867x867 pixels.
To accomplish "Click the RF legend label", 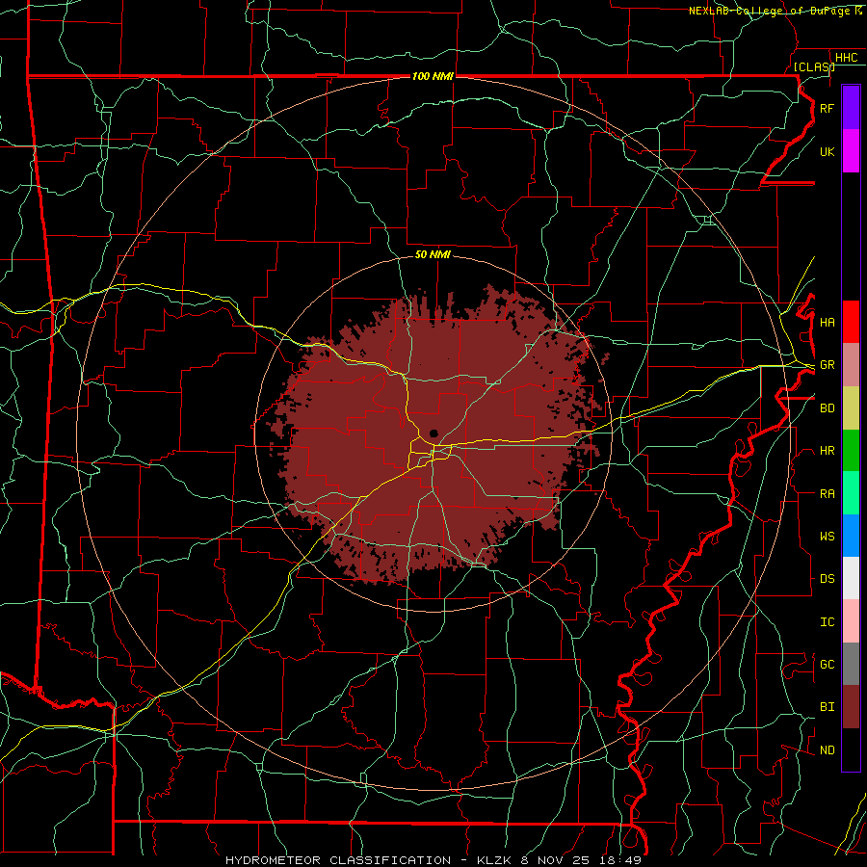I will (827, 108).
